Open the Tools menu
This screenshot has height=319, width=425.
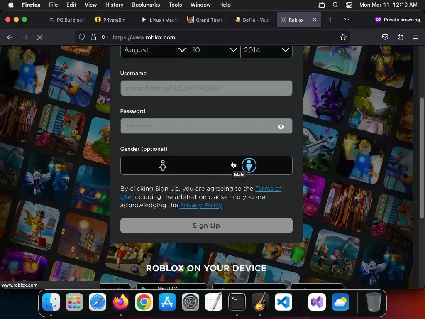175,5
